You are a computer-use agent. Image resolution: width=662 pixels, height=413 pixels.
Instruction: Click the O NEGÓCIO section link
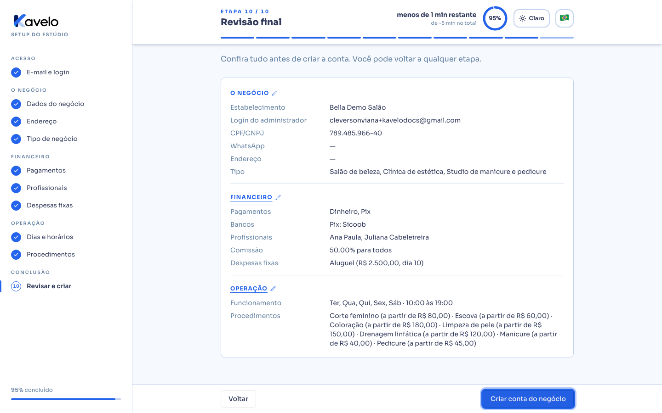(x=250, y=93)
